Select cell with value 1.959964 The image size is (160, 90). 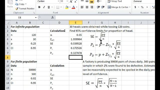pos(75,39)
